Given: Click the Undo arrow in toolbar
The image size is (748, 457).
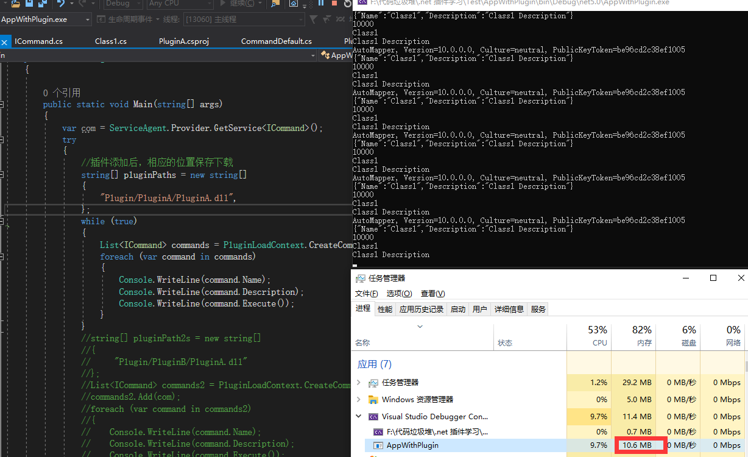Looking at the screenshot, I should (60, 4).
